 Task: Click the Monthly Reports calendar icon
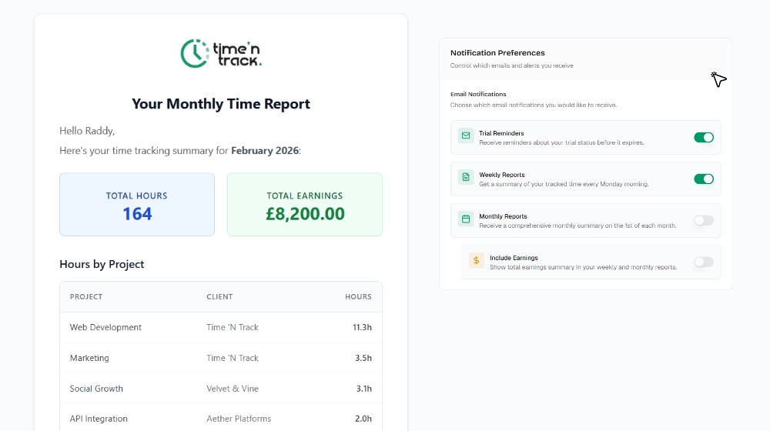click(x=466, y=219)
